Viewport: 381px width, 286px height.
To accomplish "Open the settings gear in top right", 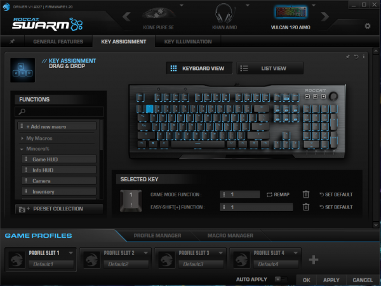I will (368, 26).
